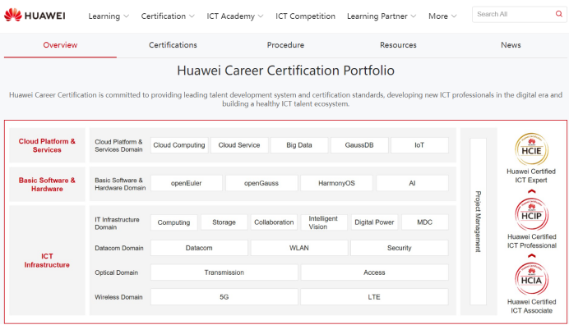Viewport: 569px width, 325px height.
Task: Click the Cloud Computing certification box
Action: 179,145
